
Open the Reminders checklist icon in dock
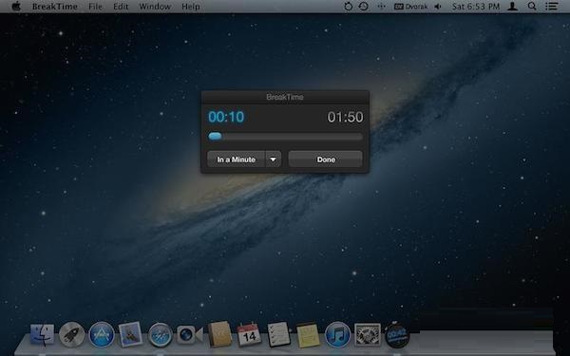coord(278,334)
